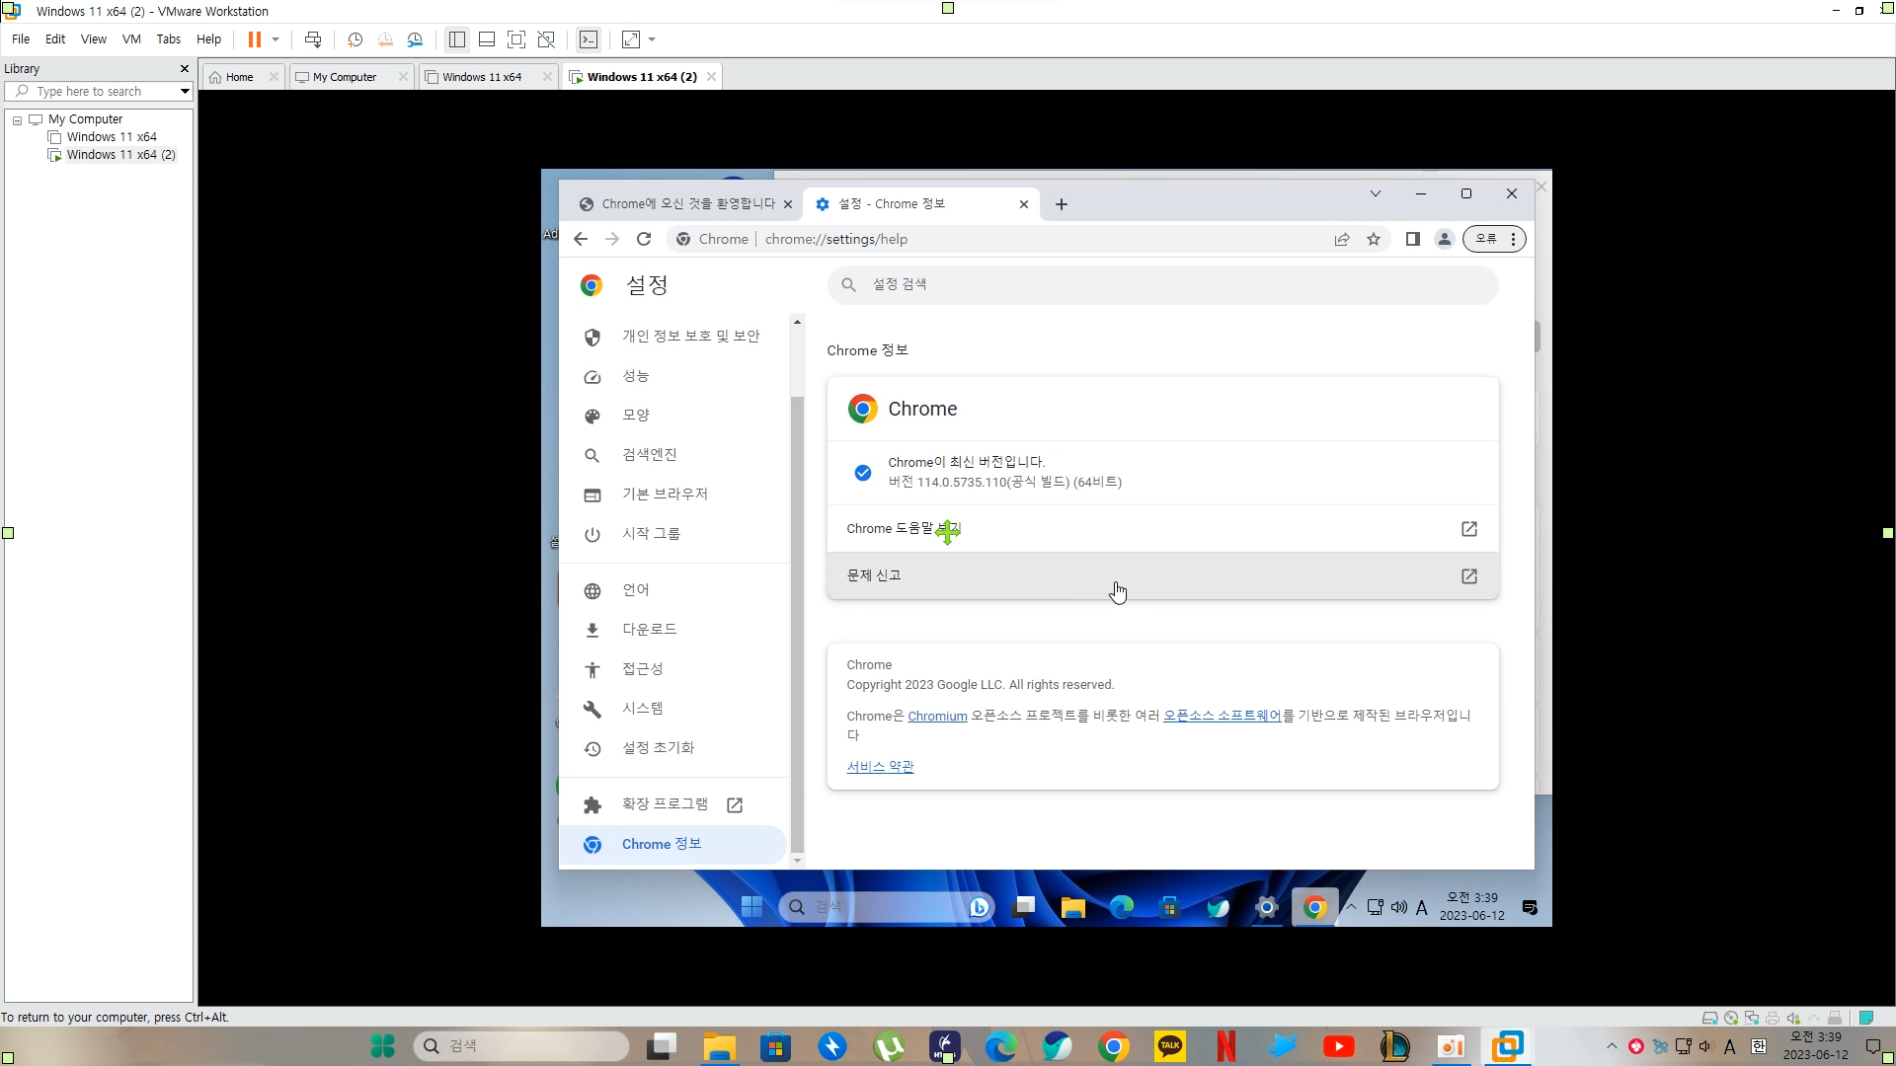Open the Chrome tab search chevron

tap(1375, 193)
